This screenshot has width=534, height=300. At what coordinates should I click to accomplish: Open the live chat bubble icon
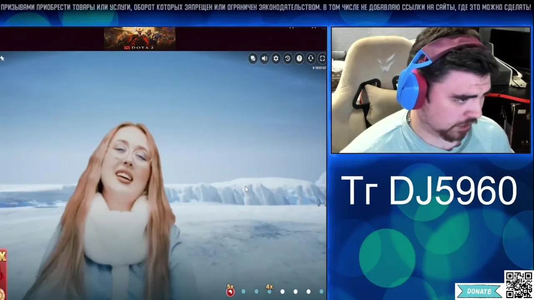point(253,59)
